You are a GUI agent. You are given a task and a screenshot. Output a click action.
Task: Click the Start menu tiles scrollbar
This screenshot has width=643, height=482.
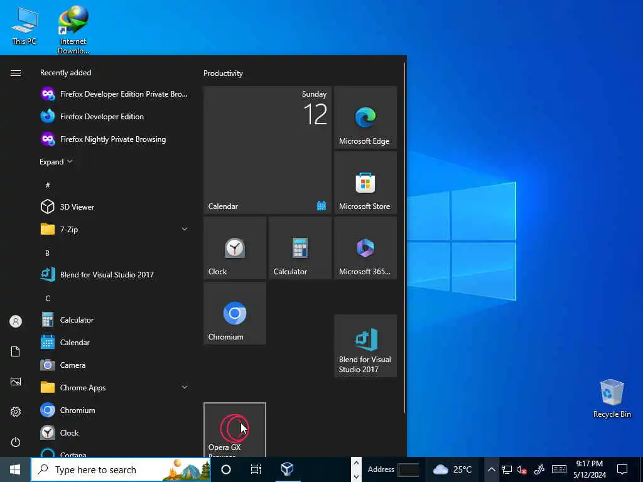(404, 238)
